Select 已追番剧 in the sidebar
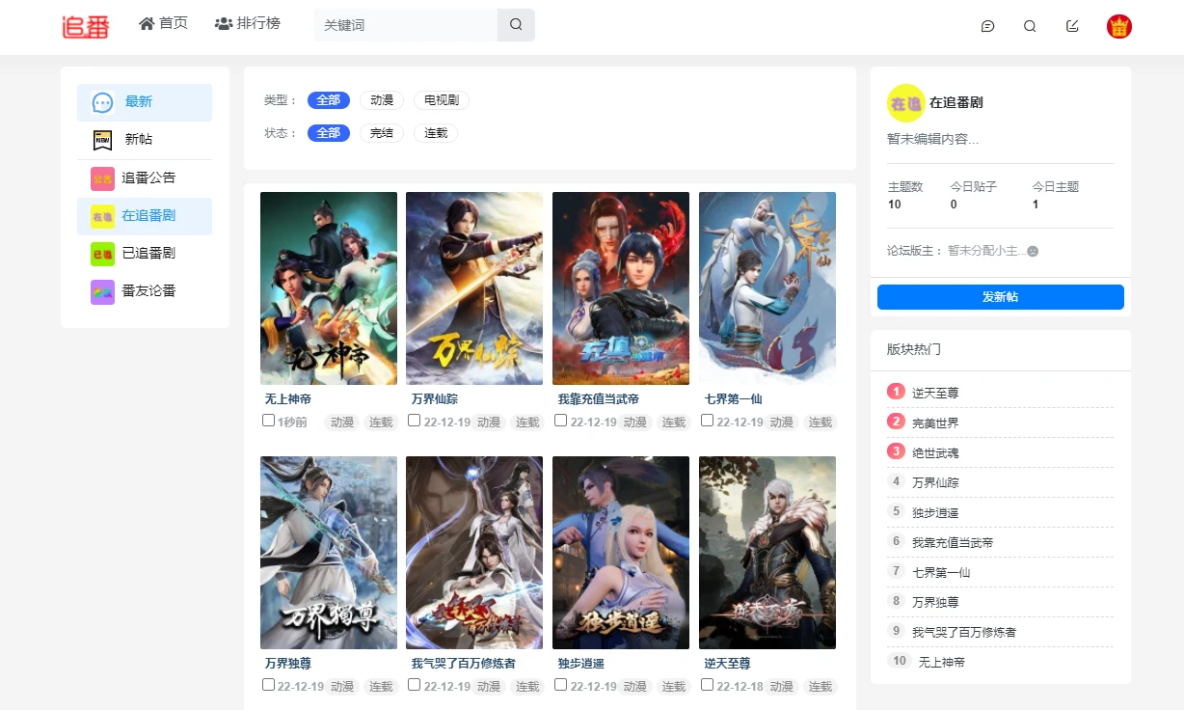1184x710 pixels. 148,253
